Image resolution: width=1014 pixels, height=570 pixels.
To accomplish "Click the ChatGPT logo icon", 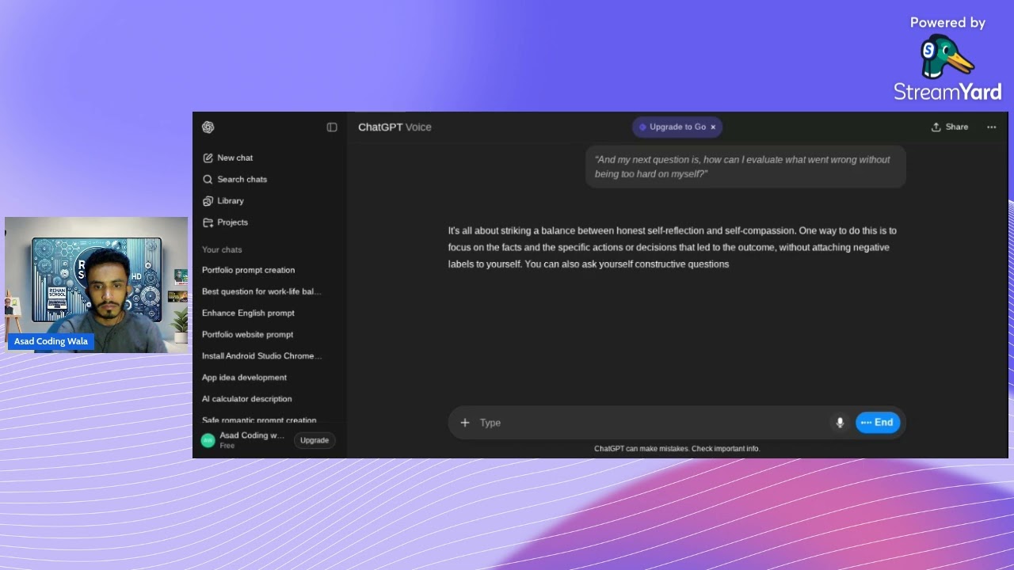I will 208,127.
